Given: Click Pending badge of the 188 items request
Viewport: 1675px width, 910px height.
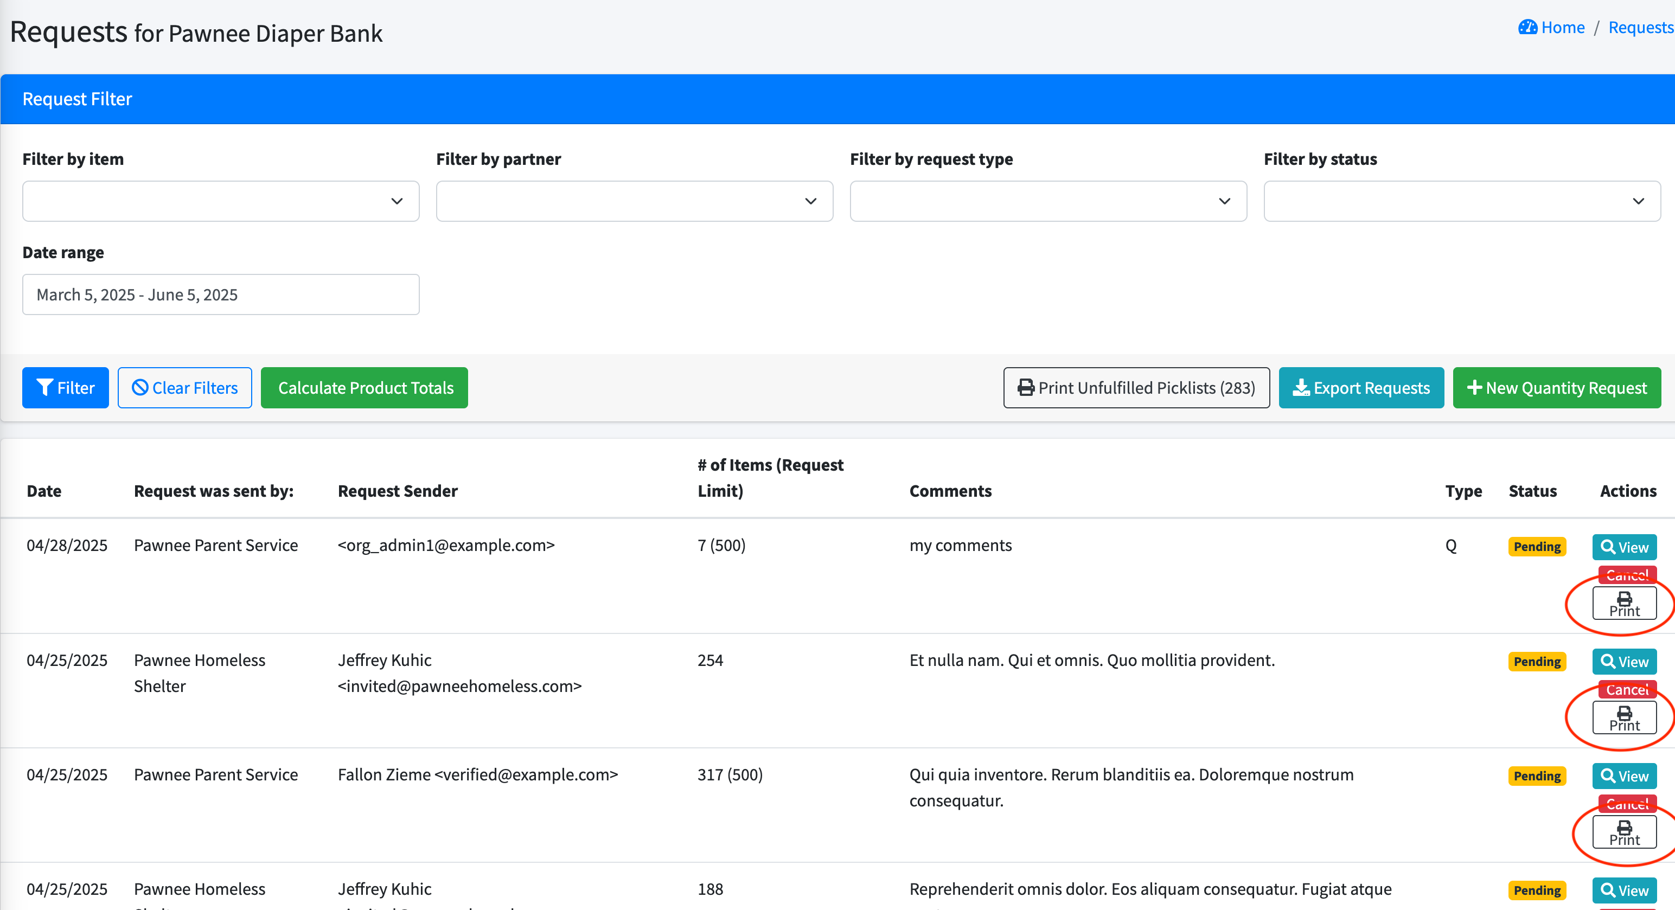Looking at the screenshot, I should pos(1537,890).
